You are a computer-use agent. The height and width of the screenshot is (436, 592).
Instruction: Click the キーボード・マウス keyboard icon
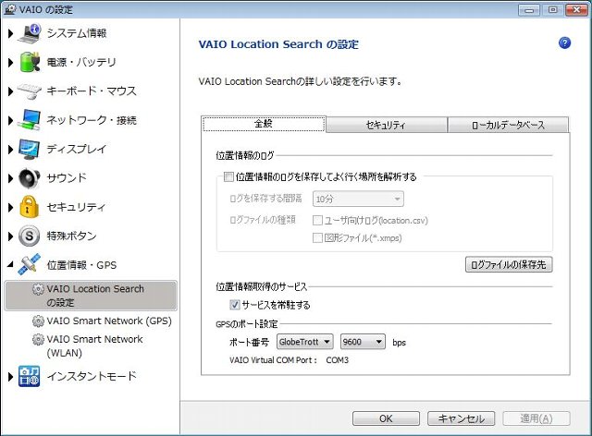(29, 91)
